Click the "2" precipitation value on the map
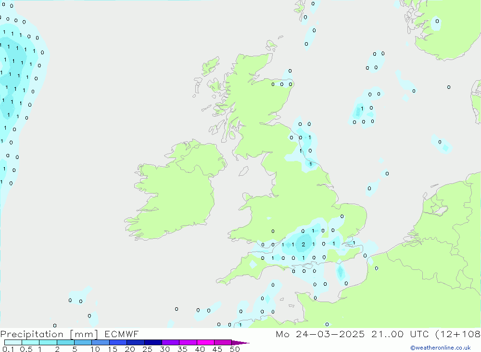This screenshot has height=352, width=481. pyautogui.click(x=304, y=244)
